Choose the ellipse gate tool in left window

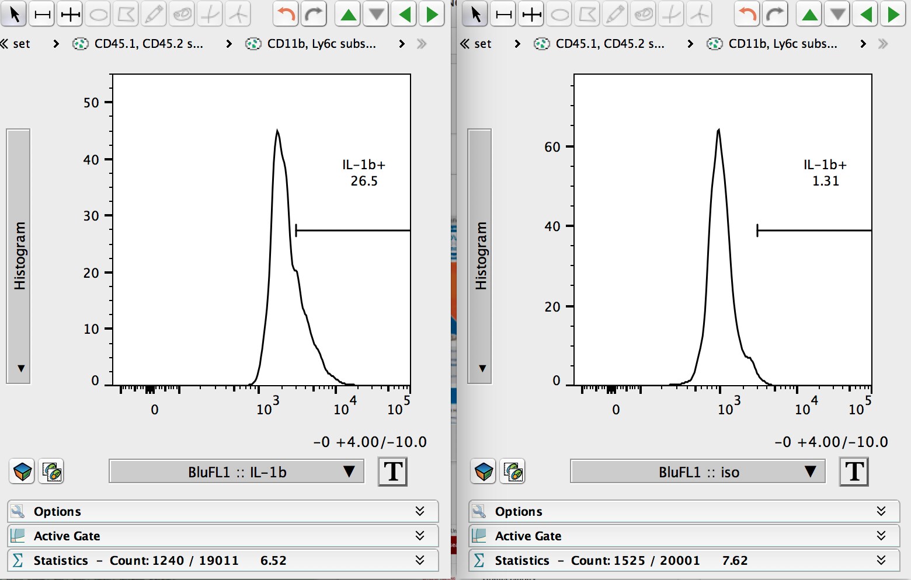pos(98,14)
